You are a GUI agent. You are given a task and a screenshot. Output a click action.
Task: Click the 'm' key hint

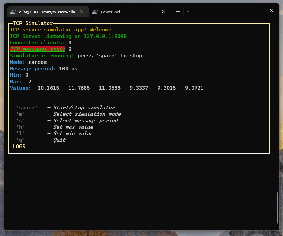point(20,114)
